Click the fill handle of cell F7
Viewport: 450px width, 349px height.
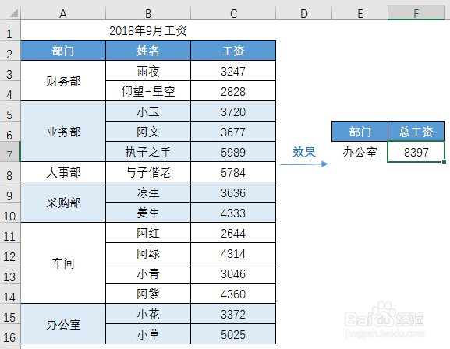(444, 162)
